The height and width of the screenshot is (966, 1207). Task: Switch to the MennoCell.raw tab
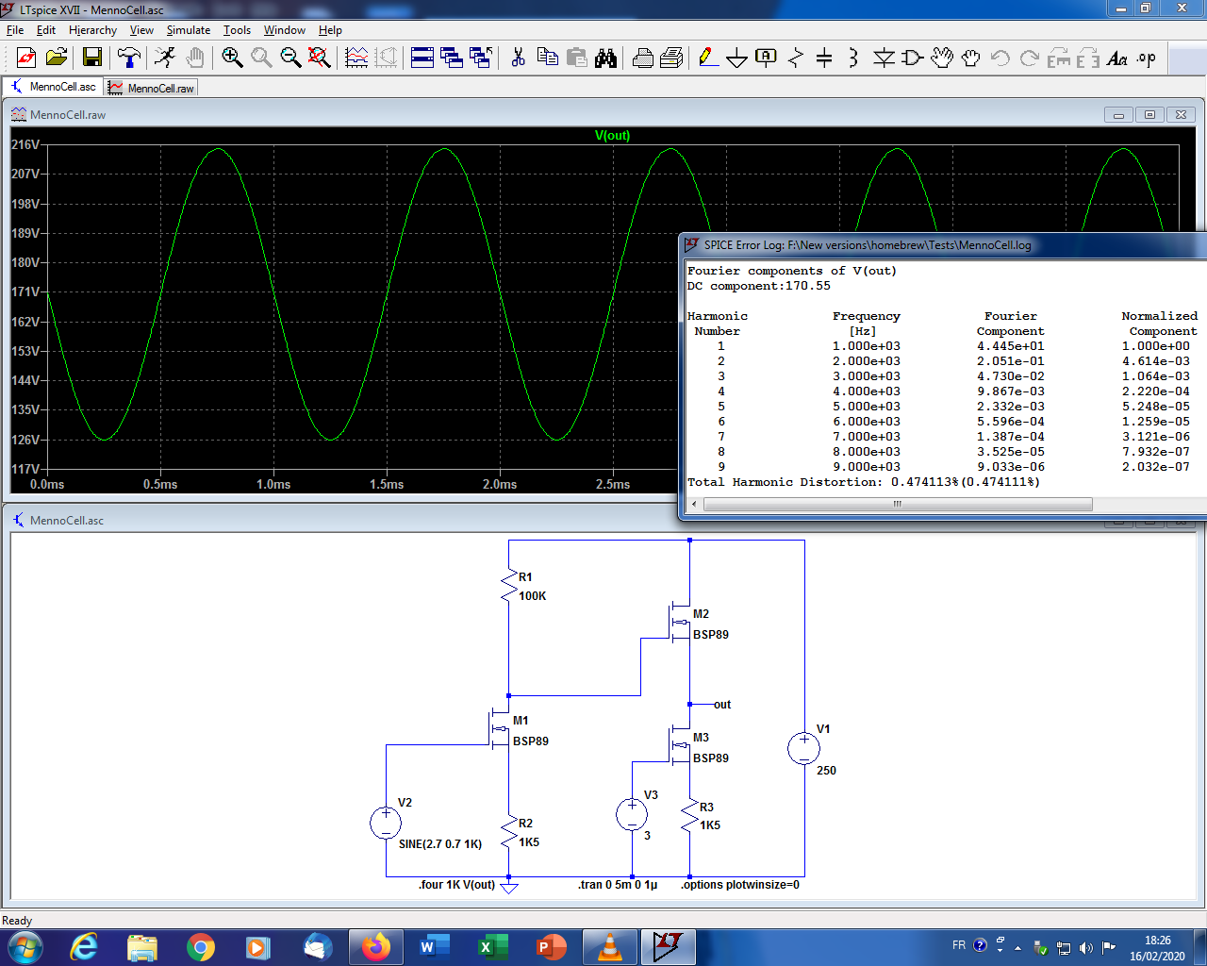[x=151, y=88]
